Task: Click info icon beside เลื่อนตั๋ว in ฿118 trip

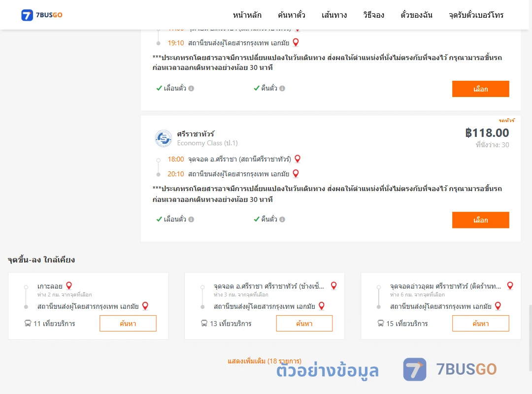Action: (191, 219)
